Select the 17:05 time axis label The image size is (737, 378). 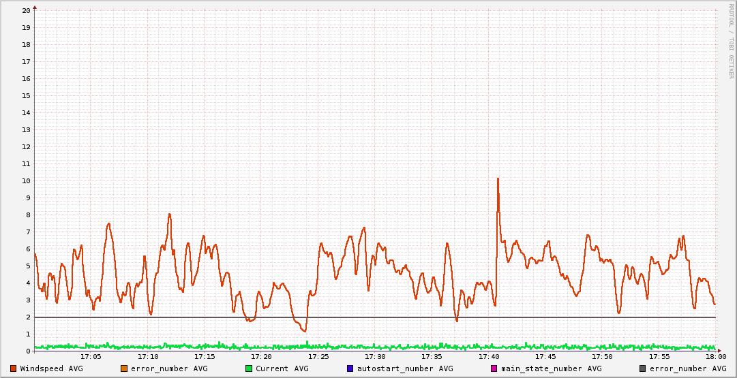(x=91, y=356)
